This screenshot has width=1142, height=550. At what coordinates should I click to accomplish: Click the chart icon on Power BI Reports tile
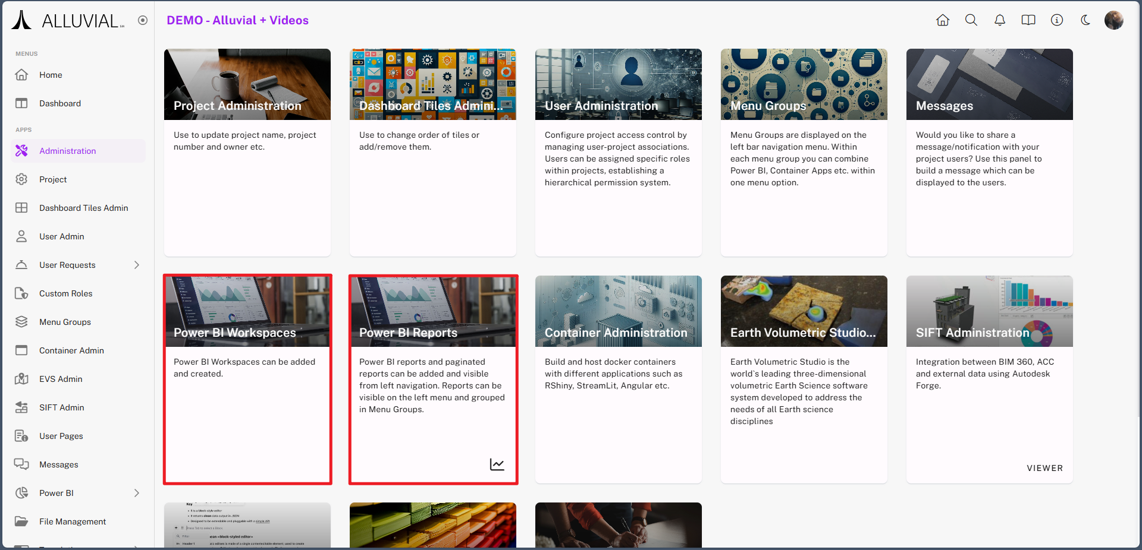[x=497, y=464]
